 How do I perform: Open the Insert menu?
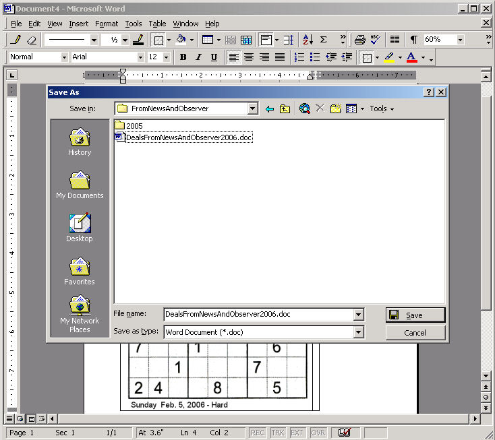pos(79,24)
